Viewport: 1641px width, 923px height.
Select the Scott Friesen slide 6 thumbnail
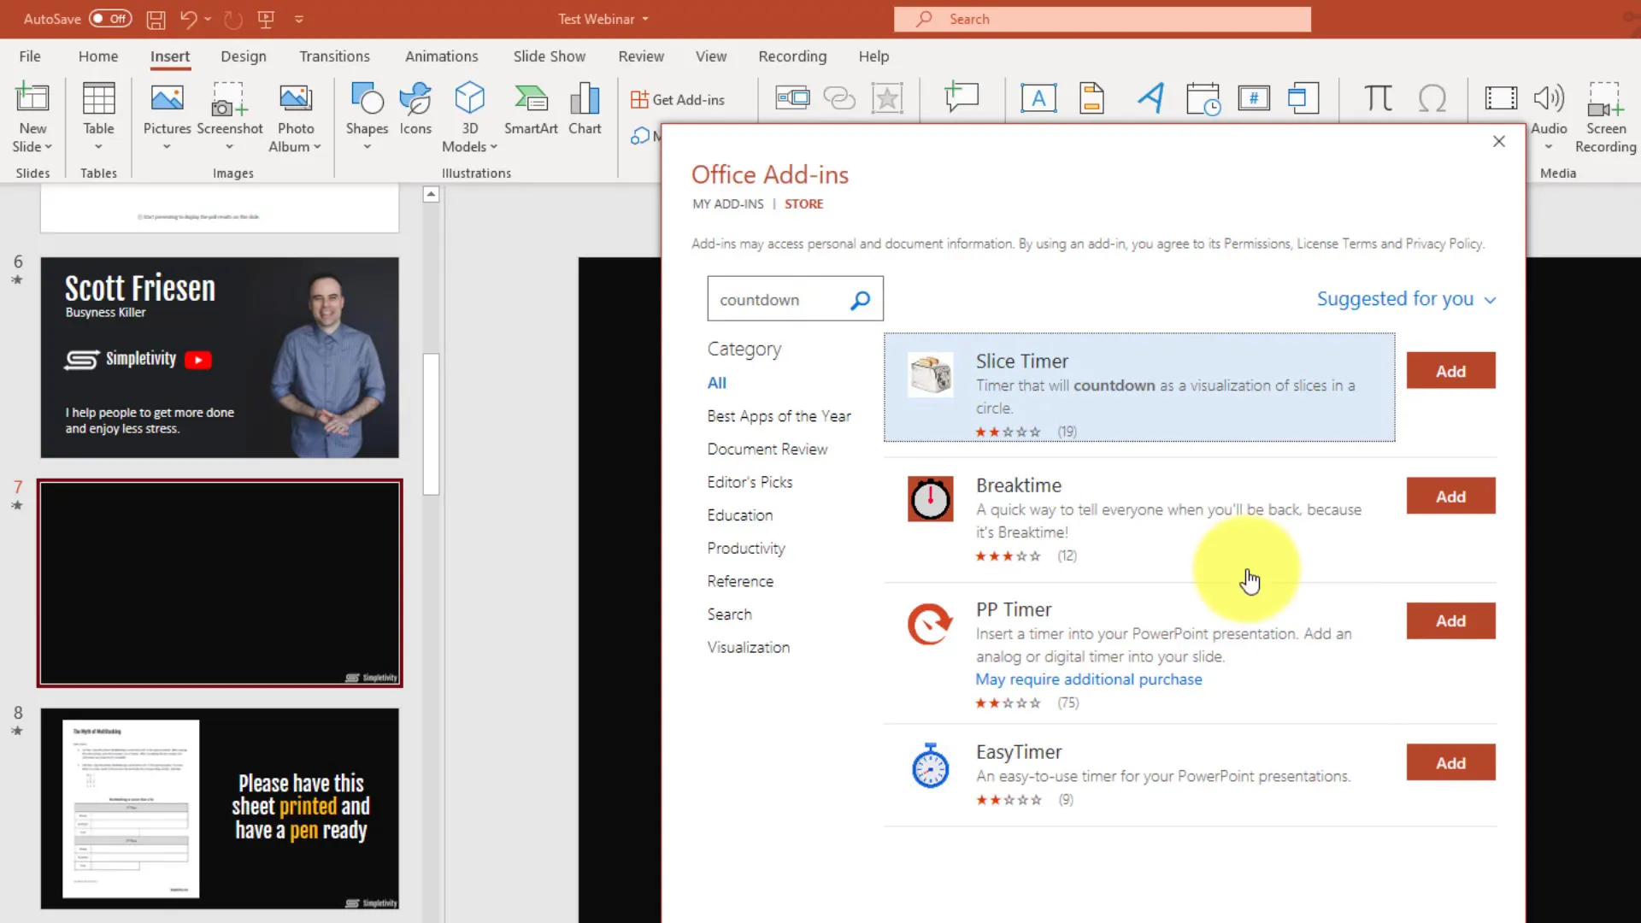pos(220,357)
